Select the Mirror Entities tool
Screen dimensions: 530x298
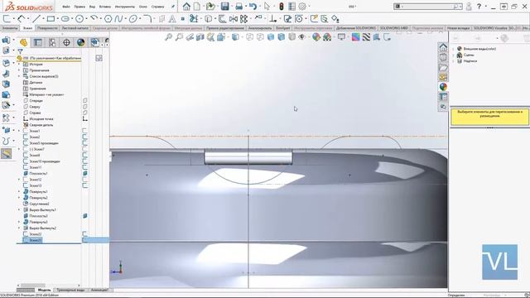234,19
